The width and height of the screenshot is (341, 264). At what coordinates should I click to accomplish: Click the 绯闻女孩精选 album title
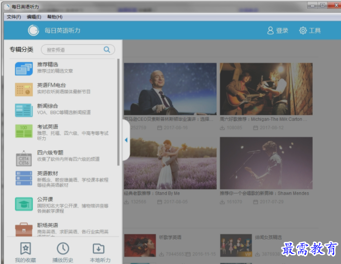pos(268,237)
